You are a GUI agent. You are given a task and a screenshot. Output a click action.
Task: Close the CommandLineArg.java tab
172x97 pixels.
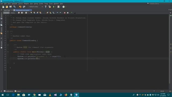click(31, 10)
